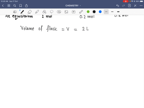Open search with the magnifier icon
The height and width of the screenshot is (108, 144).
coord(15,6)
